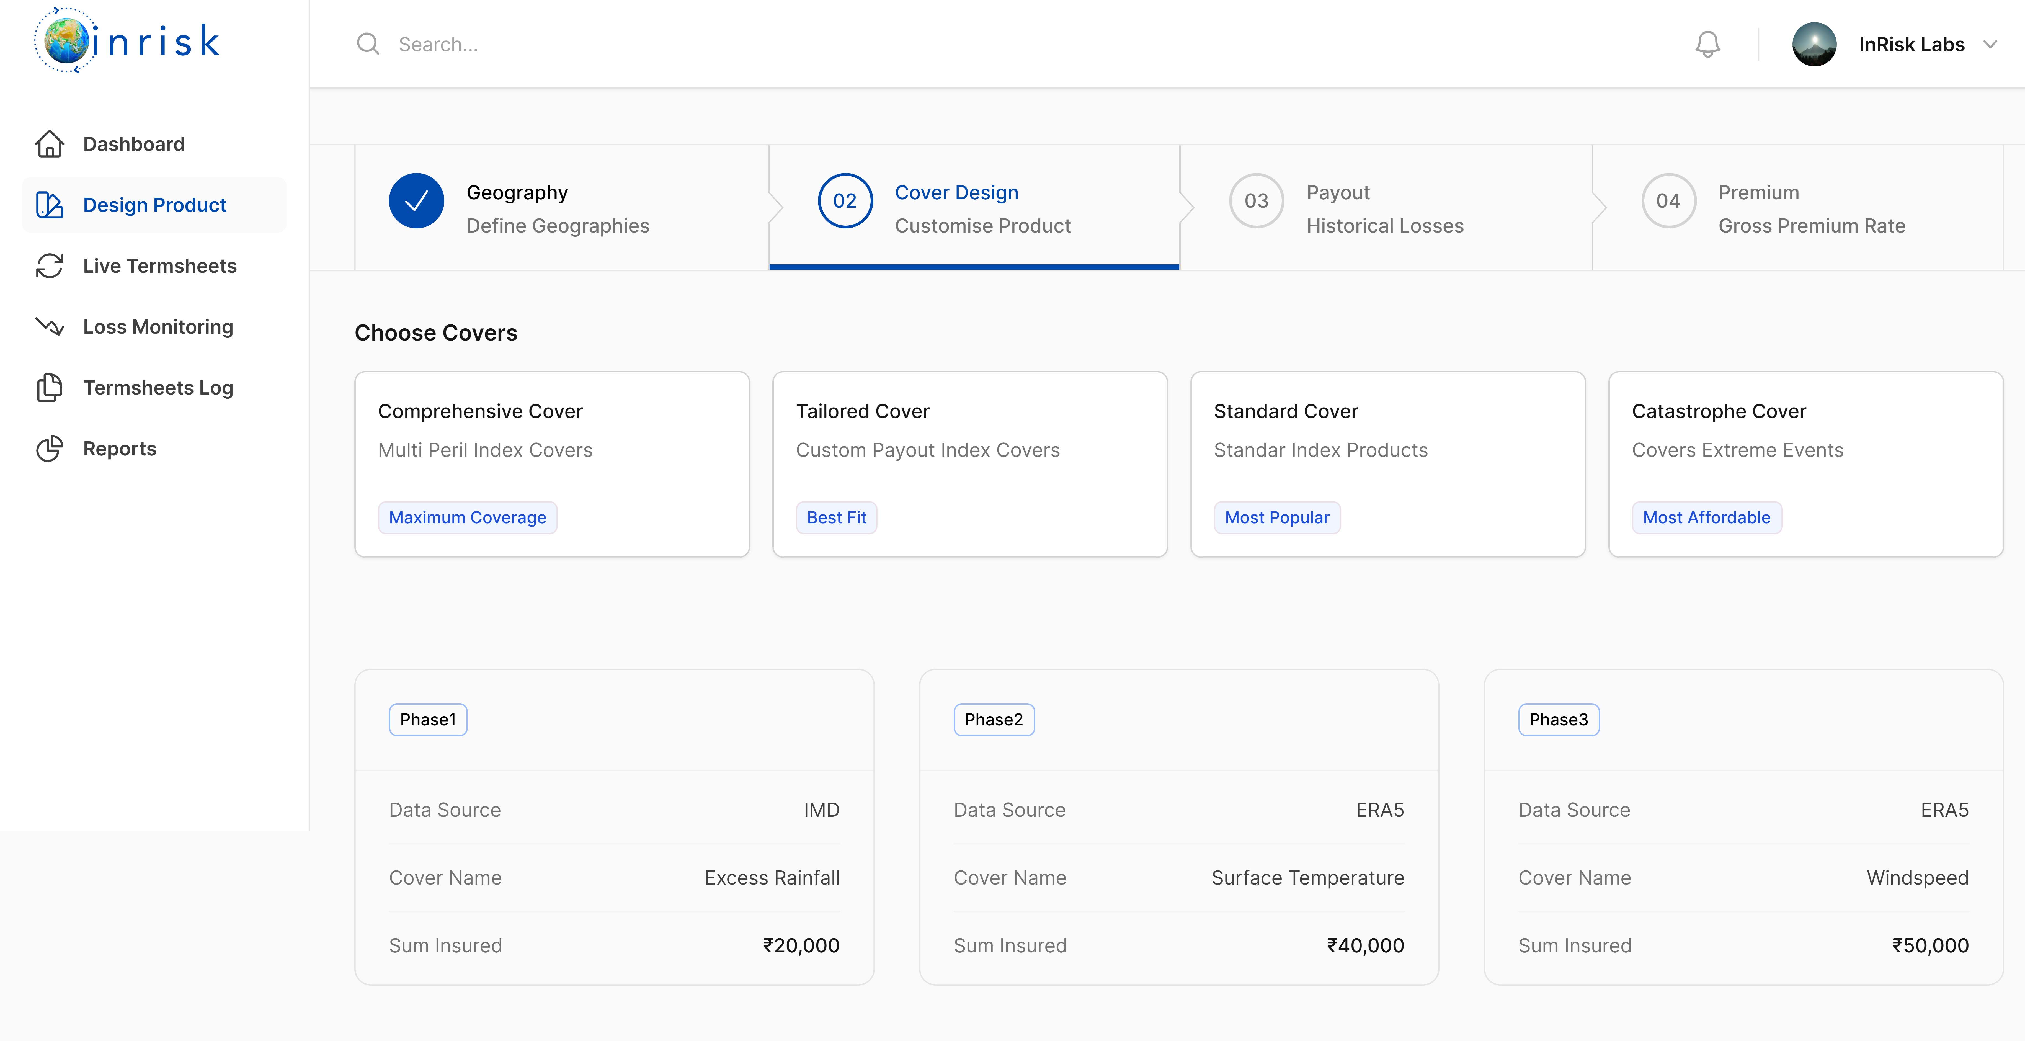This screenshot has width=2025, height=1041.
Task: Click the Most Popular badge
Action: point(1277,517)
